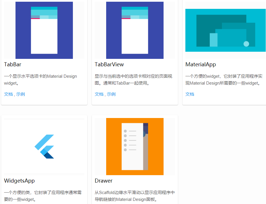This screenshot has height=204, width=266.
Task: Select the Drawer card title
Action: click(104, 181)
